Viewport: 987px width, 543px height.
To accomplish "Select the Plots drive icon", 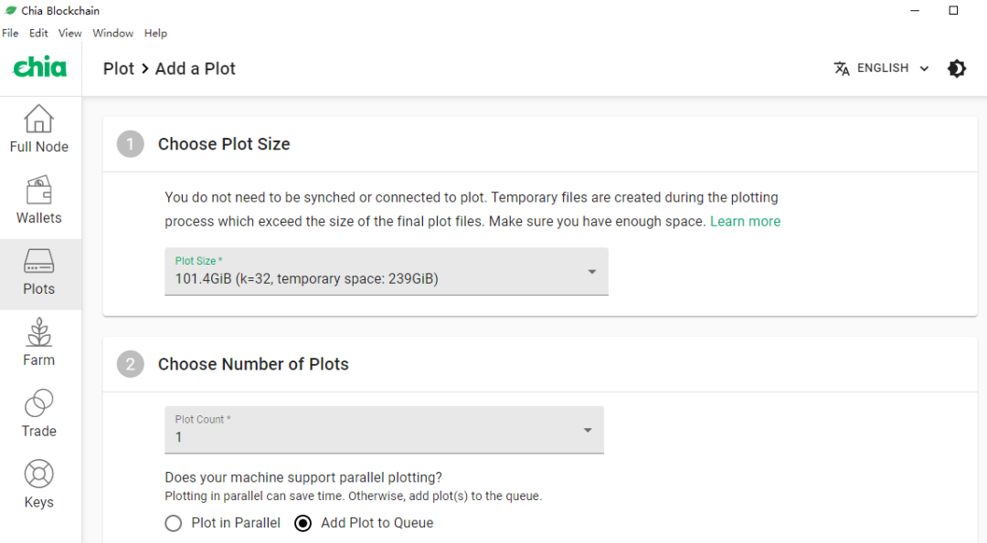I will (x=38, y=261).
